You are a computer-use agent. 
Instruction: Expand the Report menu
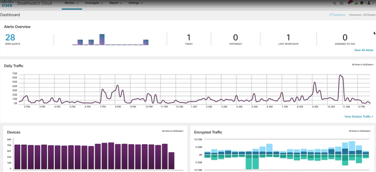pos(116,3)
